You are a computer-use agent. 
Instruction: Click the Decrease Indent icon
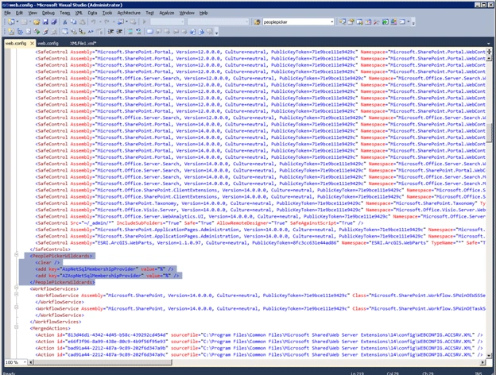click(110, 31)
